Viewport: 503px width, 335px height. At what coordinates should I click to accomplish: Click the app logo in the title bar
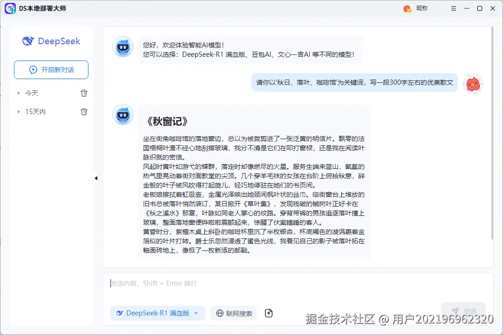10,8
